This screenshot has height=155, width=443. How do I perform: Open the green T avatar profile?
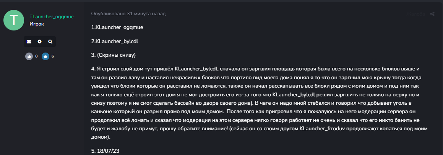(14, 20)
